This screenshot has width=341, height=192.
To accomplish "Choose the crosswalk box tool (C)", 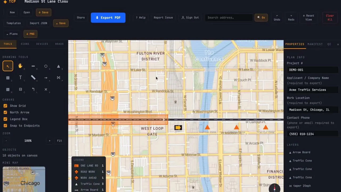I will click(20, 89).
